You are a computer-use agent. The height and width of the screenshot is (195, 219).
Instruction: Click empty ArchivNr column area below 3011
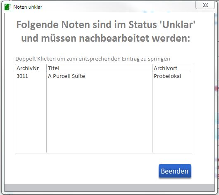(31, 116)
